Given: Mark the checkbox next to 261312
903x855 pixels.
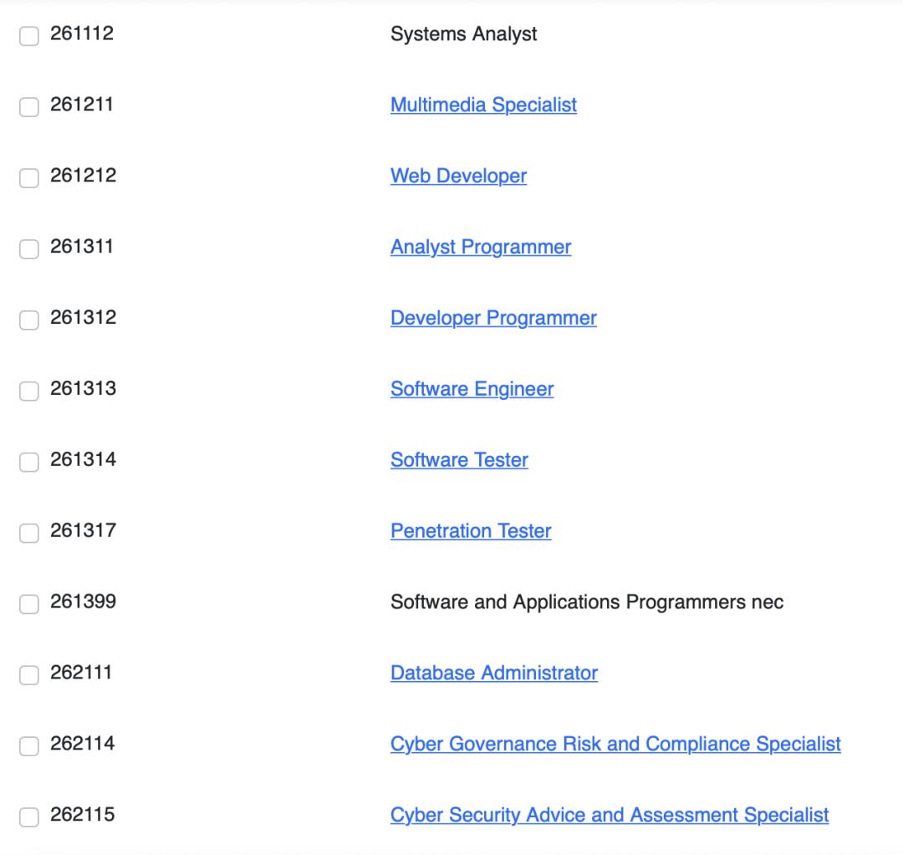Looking at the screenshot, I should point(29,320).
